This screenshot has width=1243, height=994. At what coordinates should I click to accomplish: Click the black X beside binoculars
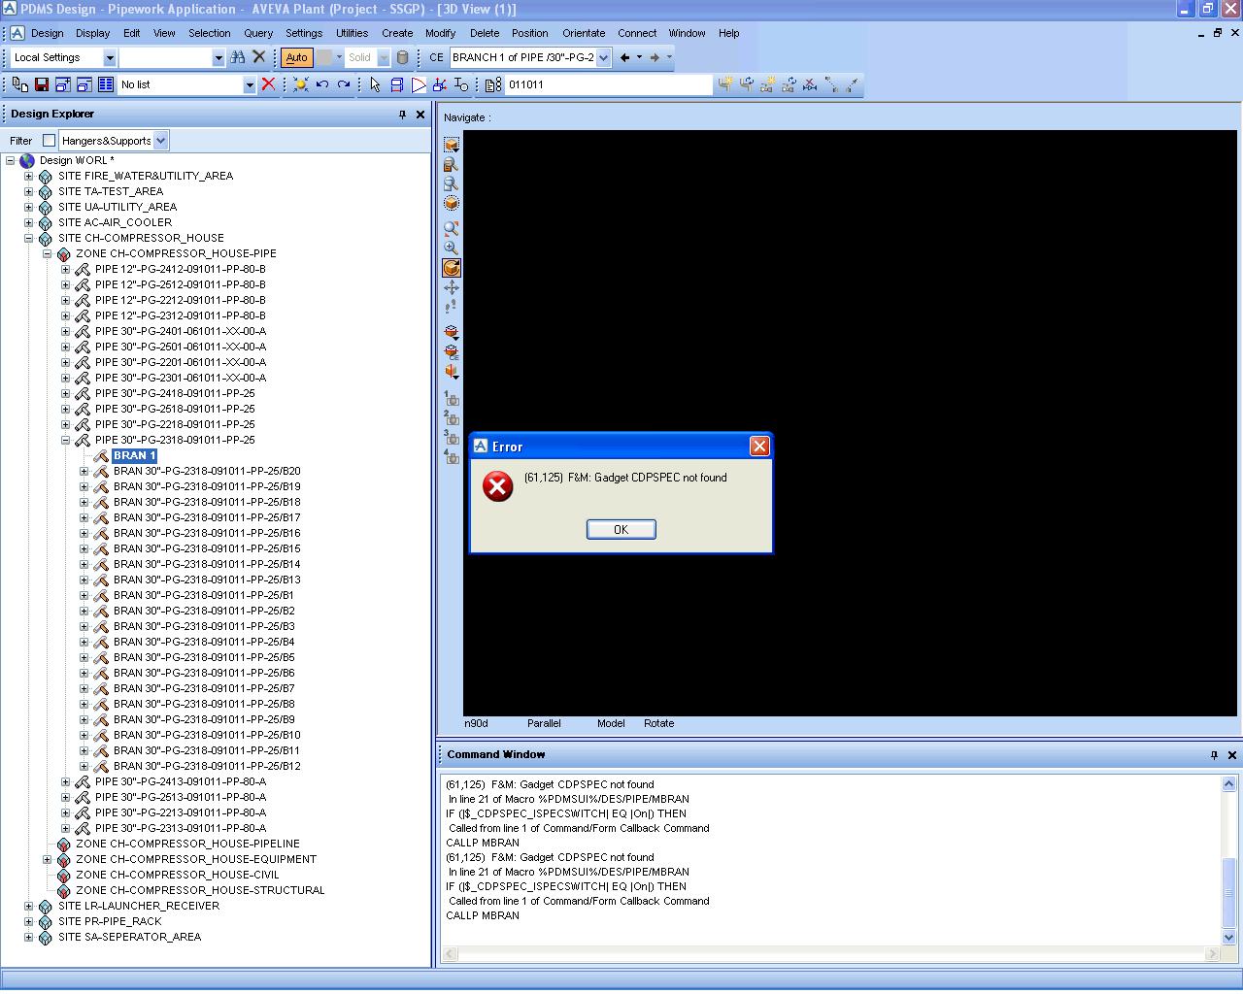pos(259,57)
